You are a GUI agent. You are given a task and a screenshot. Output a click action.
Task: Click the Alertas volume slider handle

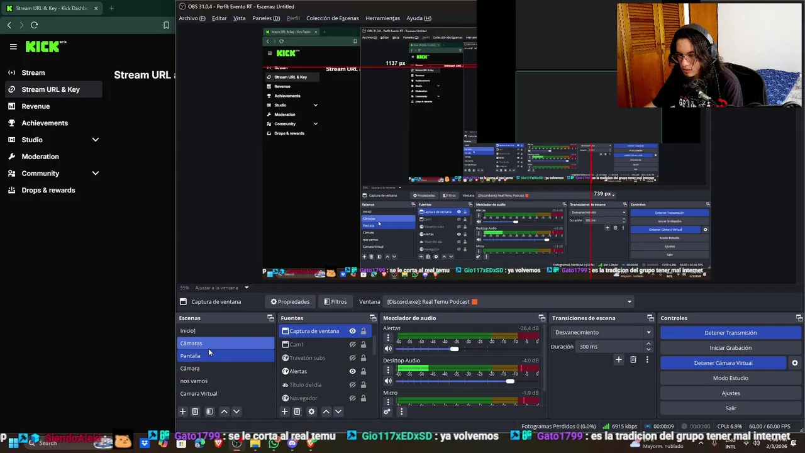tap(454, 349)
